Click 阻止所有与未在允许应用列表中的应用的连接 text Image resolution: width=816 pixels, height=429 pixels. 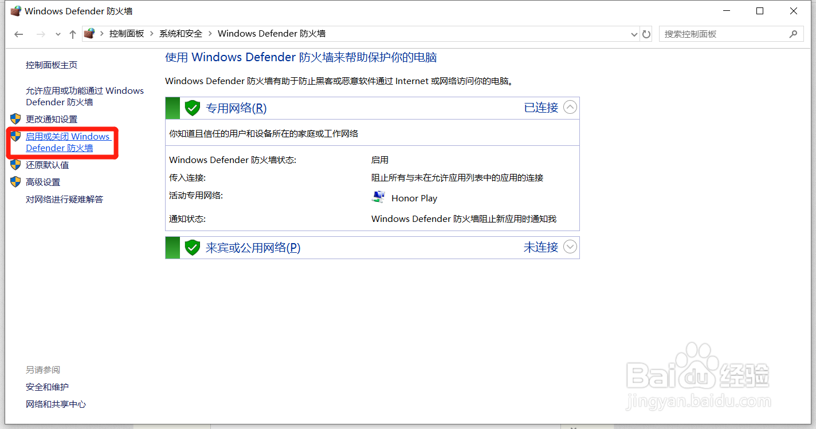click(x=457, y=178)
